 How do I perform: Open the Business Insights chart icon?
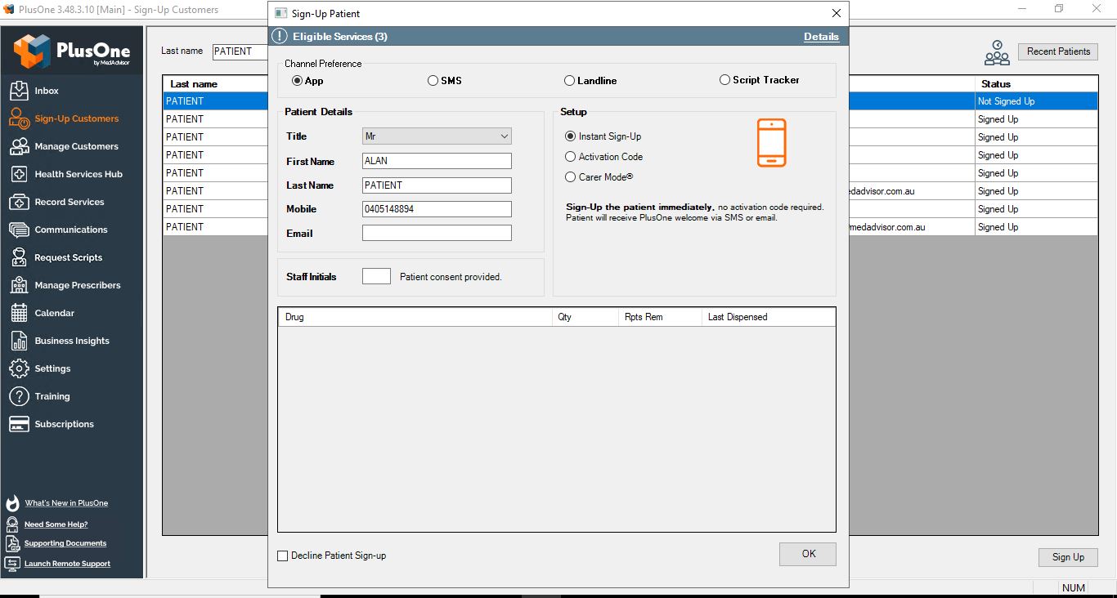click(20, 341)
